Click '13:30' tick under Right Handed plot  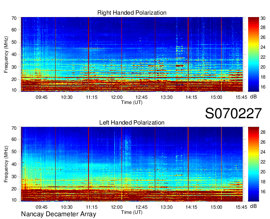pyautogui.click(x=166, y=97)
